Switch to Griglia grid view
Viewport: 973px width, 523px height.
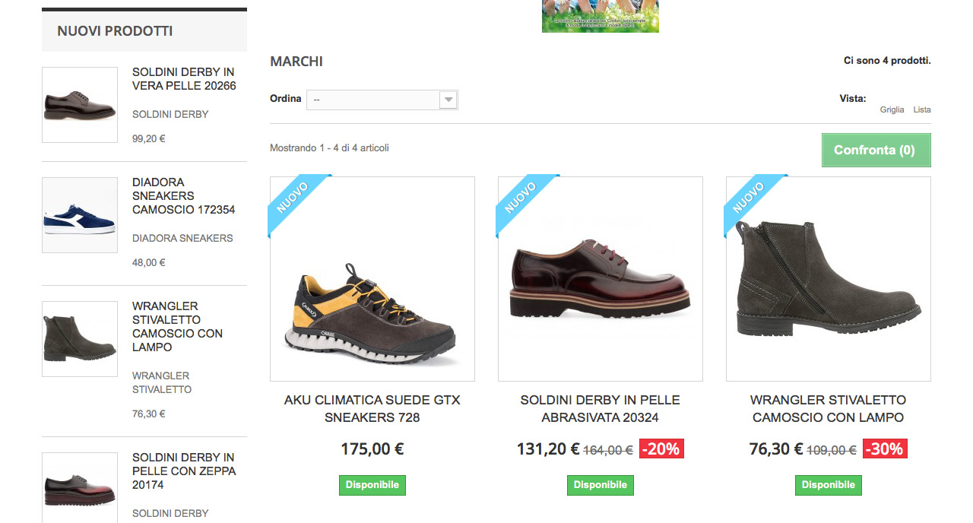(892, 109)
